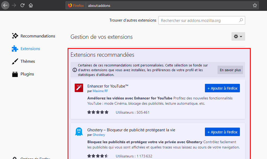
Task: Add Enhancer for YouTube to Firefox
Action: coord(222,88)
